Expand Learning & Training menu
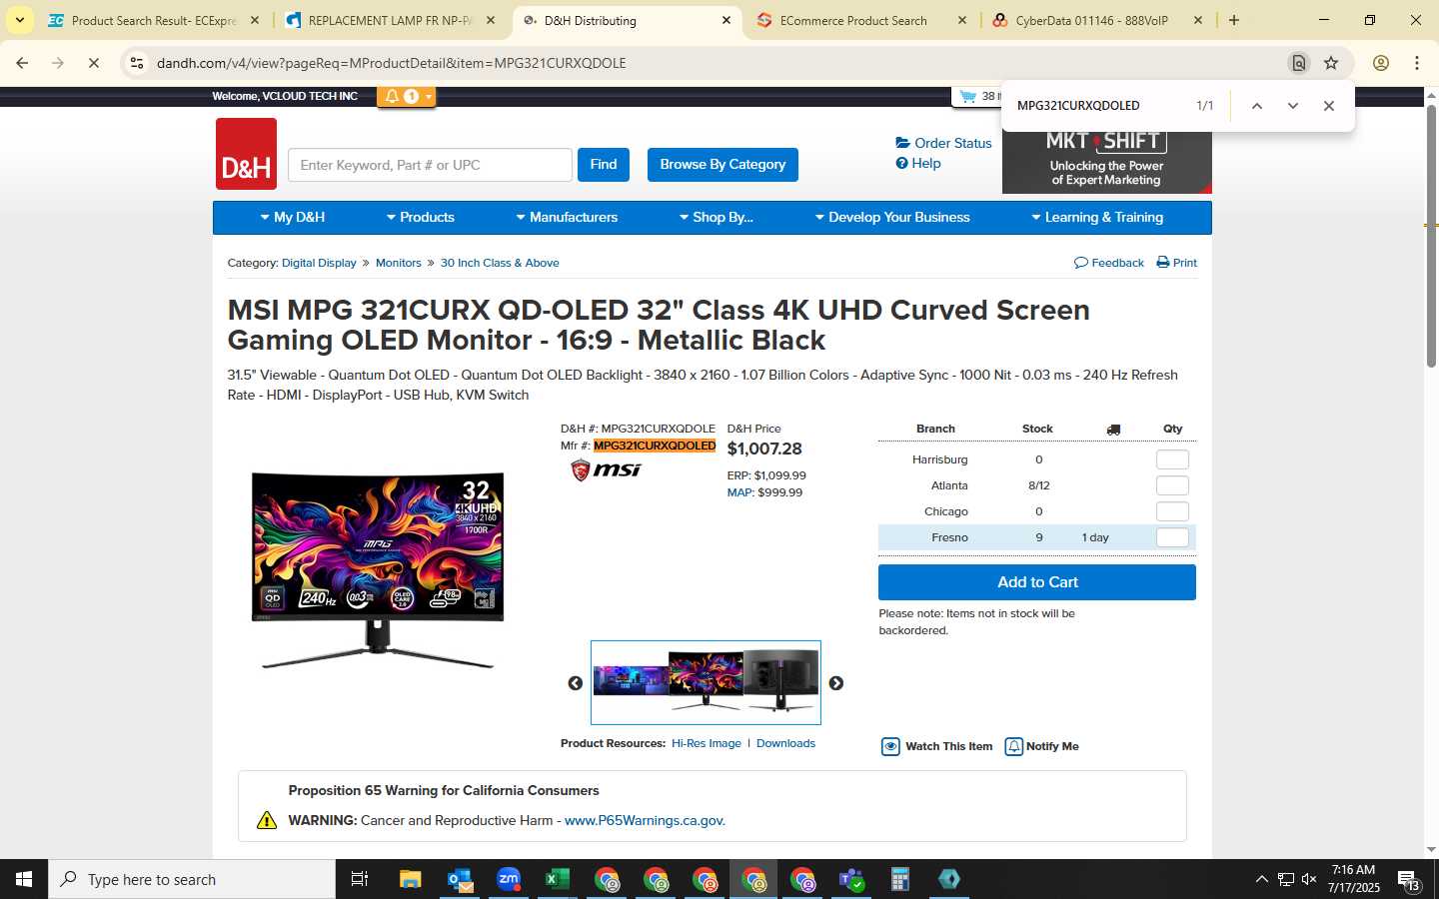Image resolution: width=1439 pixels, height=899 pixels. [1097, 218]
